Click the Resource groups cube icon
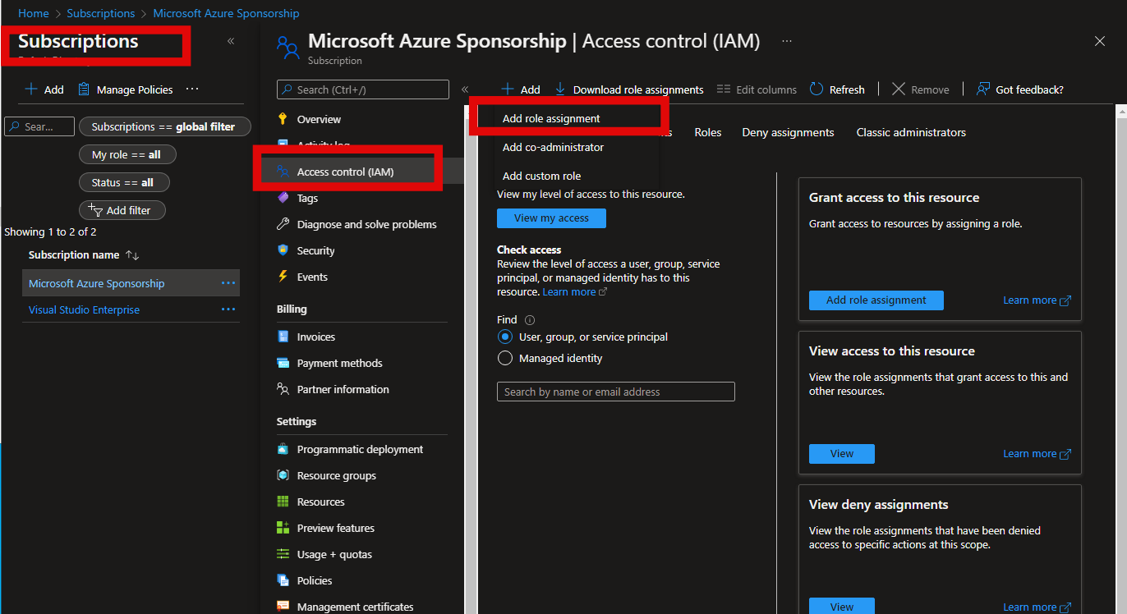1127x614 pixels. point(283,475)
